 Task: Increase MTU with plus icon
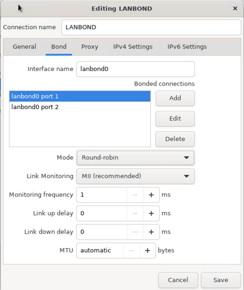148,250
